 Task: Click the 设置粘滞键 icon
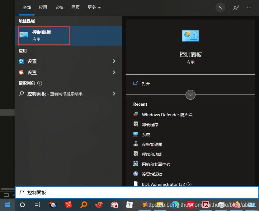coord(136,174)
